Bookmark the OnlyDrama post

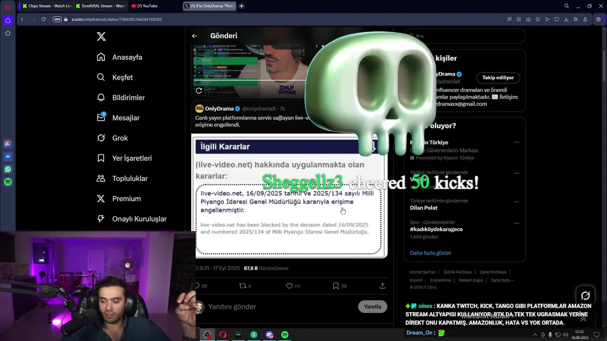coord(335,286)
